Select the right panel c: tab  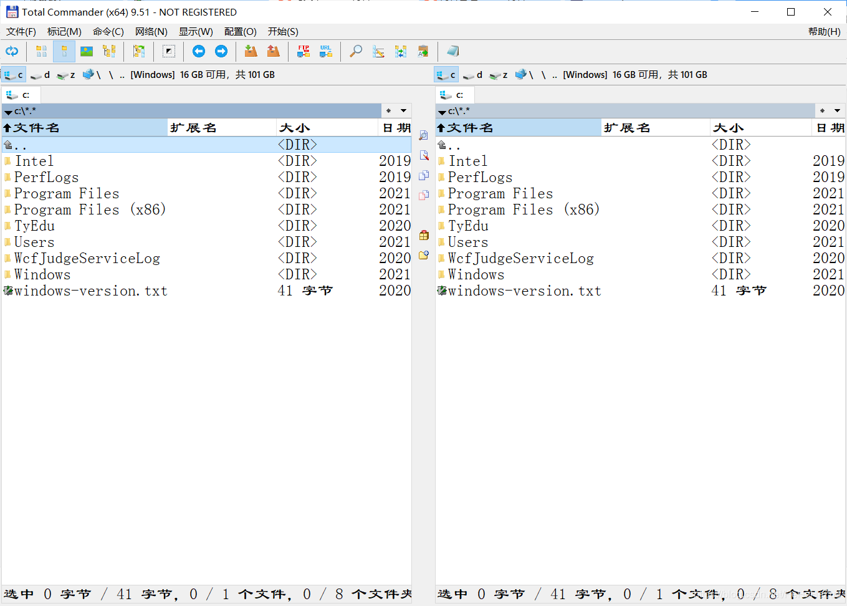[455, 95]
